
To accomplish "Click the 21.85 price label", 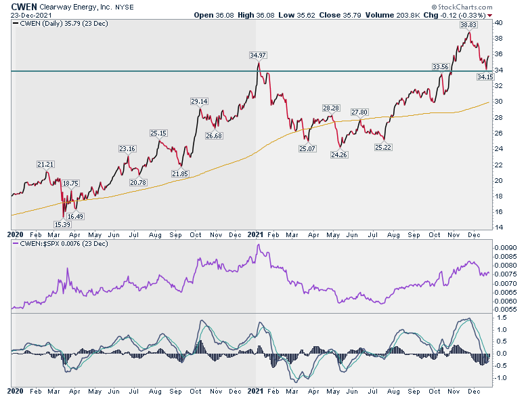I will 180,173.
